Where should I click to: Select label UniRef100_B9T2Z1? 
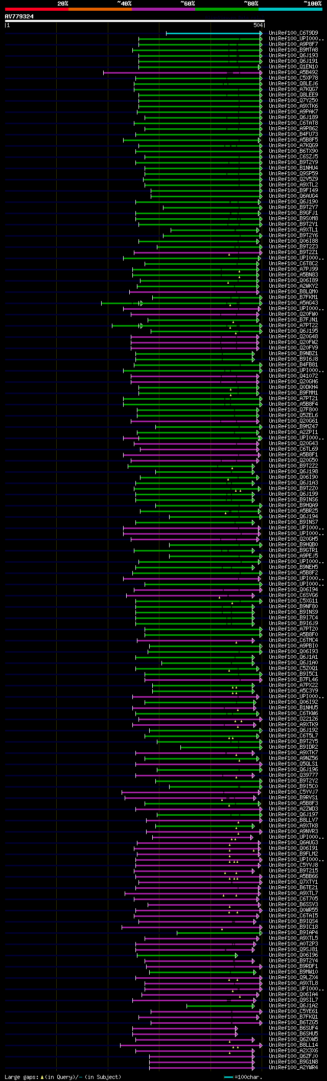pos(293,252)
